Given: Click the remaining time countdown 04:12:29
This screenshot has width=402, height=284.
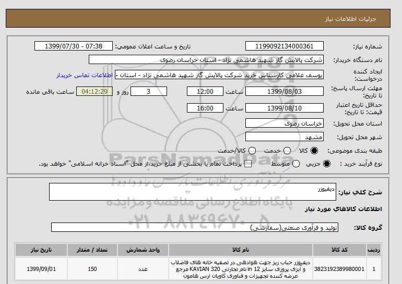Looking at the screenshot, I should 94,91.
